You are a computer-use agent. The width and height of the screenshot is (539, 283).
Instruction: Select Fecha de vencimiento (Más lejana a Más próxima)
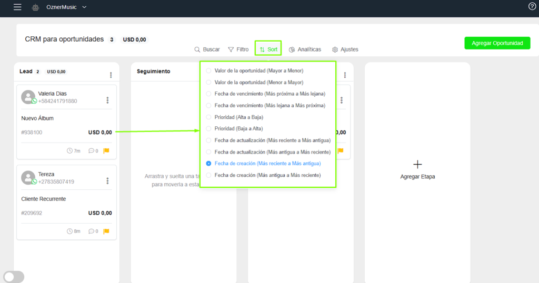tap(265, 105)
